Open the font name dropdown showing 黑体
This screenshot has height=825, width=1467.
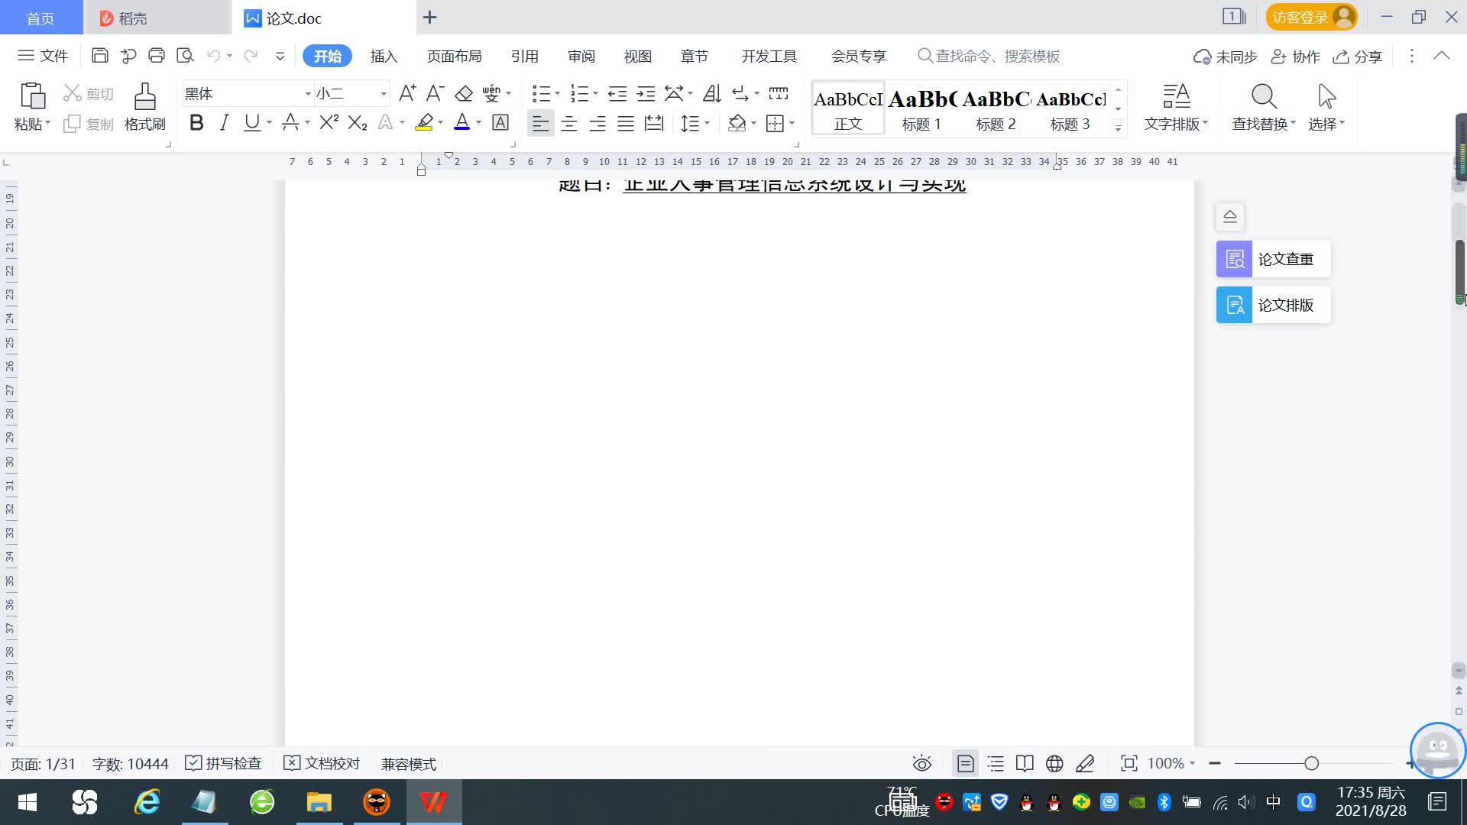tap(308, 94)
